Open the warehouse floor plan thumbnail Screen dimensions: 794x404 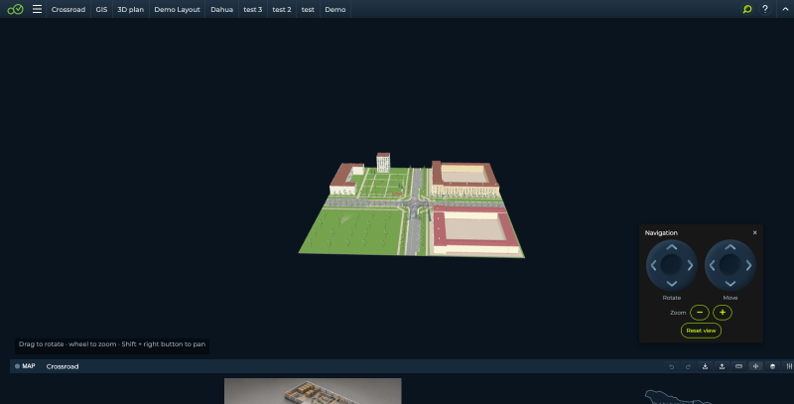tap(313, 391)
